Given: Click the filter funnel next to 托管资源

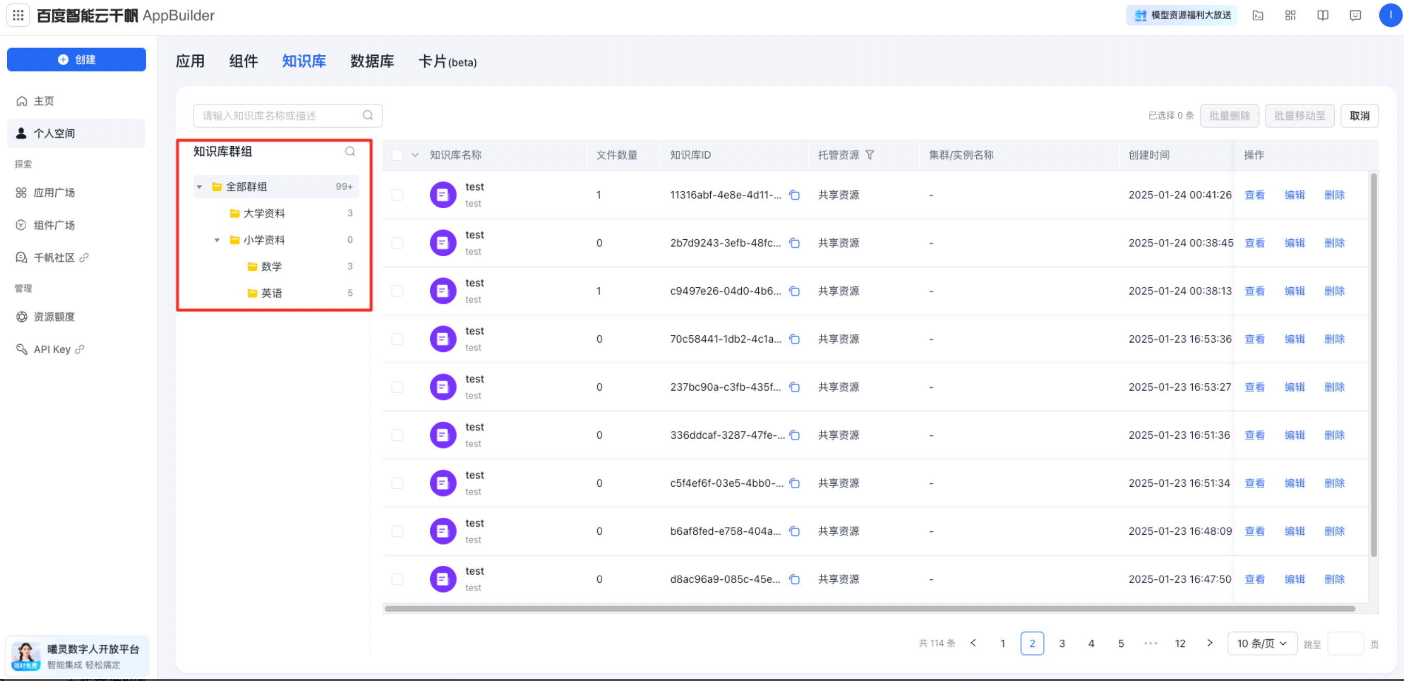Looking at the screenshot, I should click(x=870, y=155).
